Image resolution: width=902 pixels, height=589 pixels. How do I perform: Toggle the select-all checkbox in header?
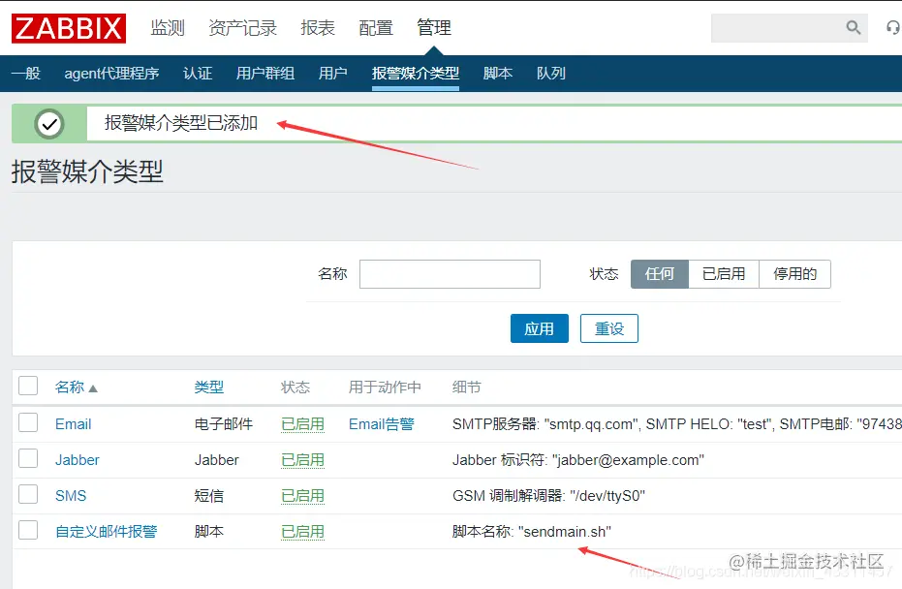coord(28,386)
